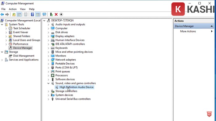Viewport: 216px width, 121px height.
Task: Open the File menu
Action: click(3, 9)
